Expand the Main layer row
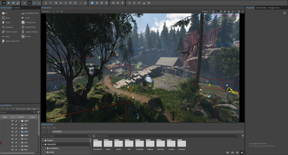 point(19,146)
